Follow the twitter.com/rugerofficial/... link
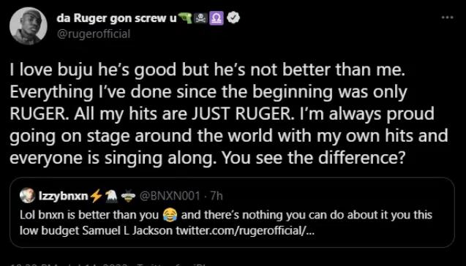This screenshot has width=466, height=266. point(245,231)
